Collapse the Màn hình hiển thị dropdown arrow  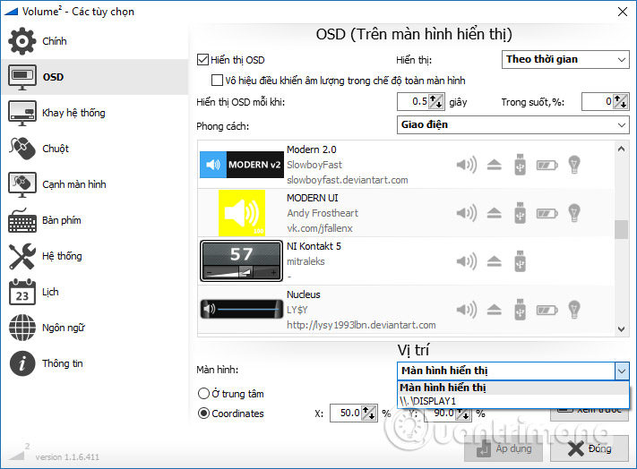click(622, 371)
